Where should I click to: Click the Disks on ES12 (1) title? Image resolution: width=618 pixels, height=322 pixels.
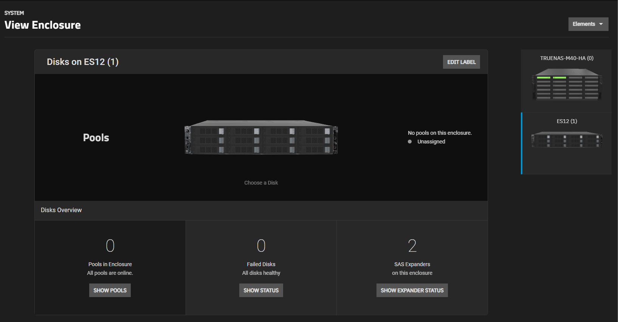(83, 62)
